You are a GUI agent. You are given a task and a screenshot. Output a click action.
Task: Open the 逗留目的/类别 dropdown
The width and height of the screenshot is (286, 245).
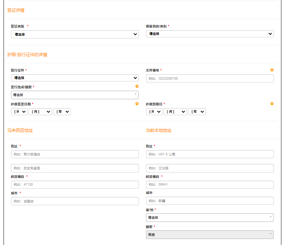point(210,34)
